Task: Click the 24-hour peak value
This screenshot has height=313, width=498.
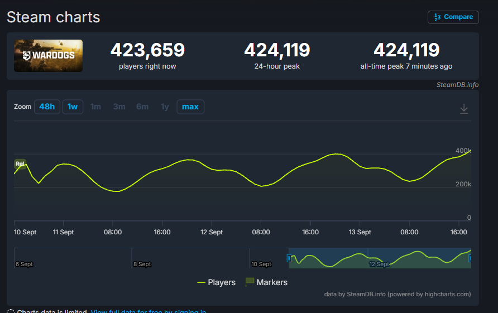Action: (x=277, y=50)
